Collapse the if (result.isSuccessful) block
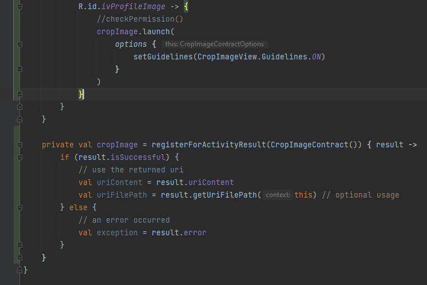 pos(19,157)
